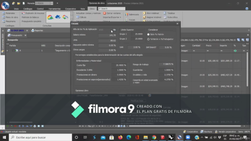The image size is (251, 141).
Task: Open the Maquinaria catalog
Action: tap(9, 21)
